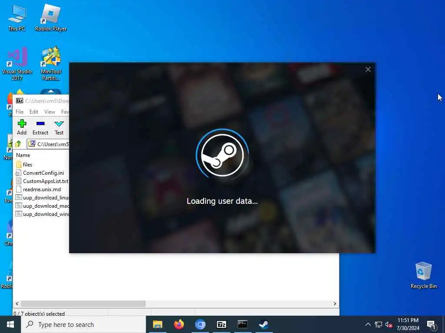The width and height of the screenshot is (445, 333).
Task: Click the scrollbar right arrow in 7-Zip
Action: click(335, 304)
